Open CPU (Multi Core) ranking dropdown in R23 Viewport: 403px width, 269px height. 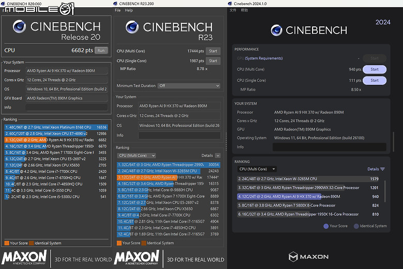[137, 156]
